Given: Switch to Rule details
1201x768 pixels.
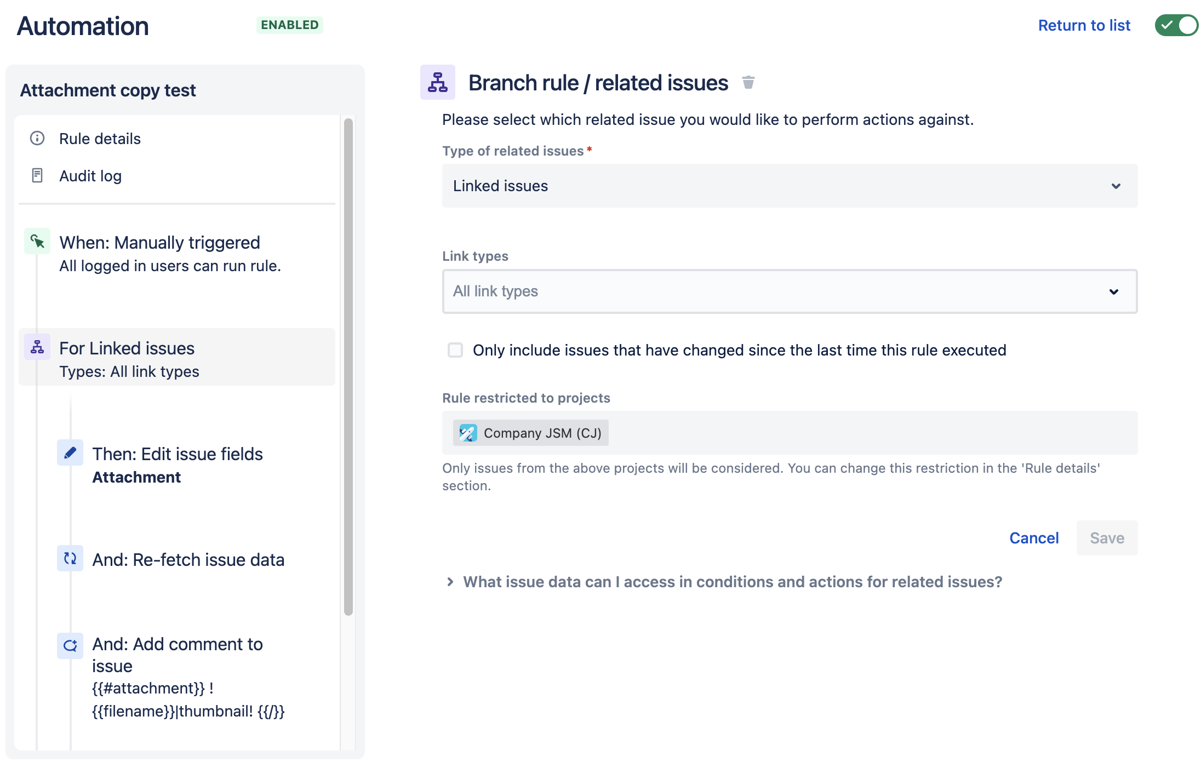Looking at the screenshot, I should (x=100, y=139).
